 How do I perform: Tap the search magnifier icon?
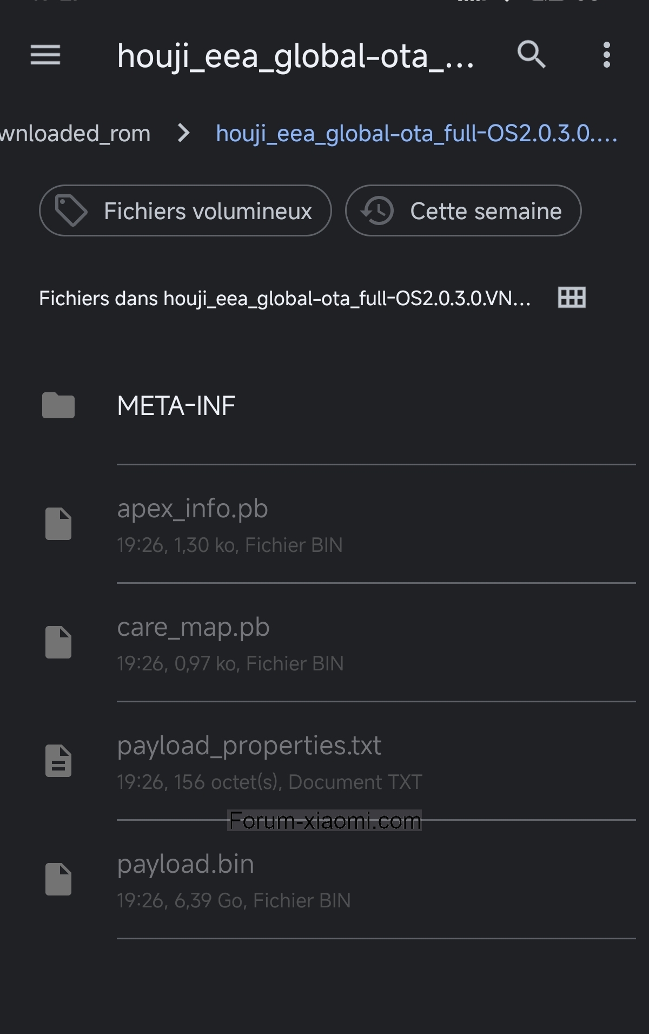(x=531, y=55)
